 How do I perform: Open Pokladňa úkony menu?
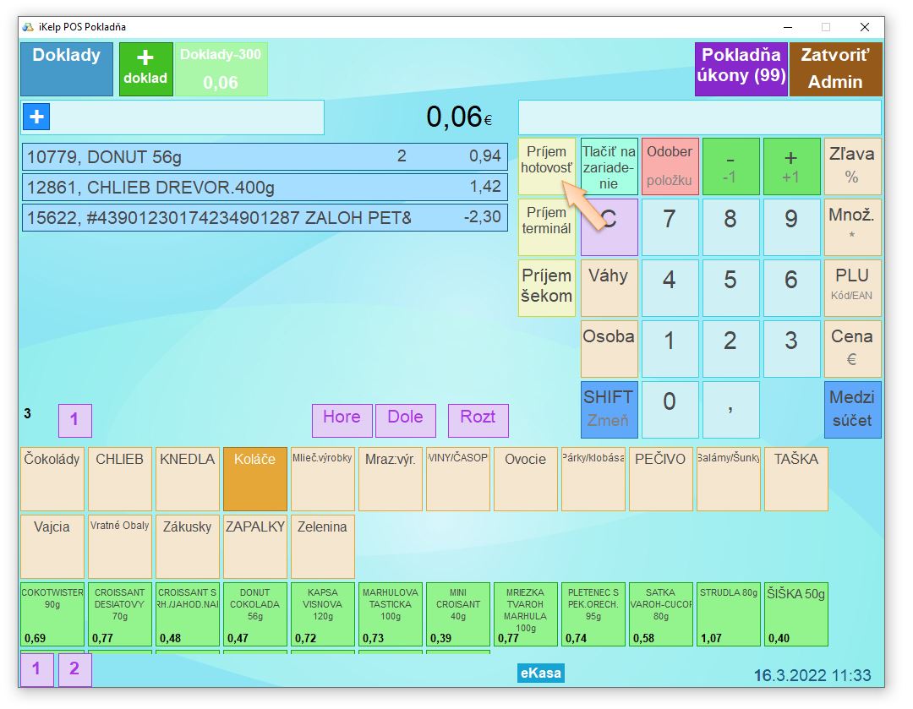[x=741, y=69]
